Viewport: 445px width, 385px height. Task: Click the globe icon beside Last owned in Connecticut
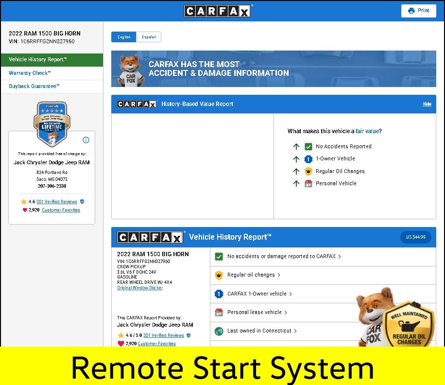[x=219, y=331]
